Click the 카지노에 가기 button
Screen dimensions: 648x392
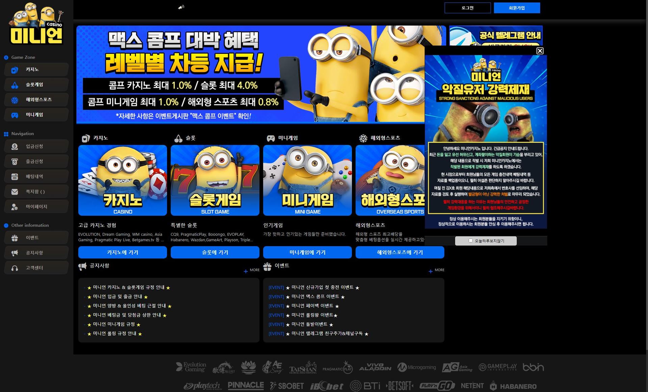pyautogui.click(x=123, y=252)
